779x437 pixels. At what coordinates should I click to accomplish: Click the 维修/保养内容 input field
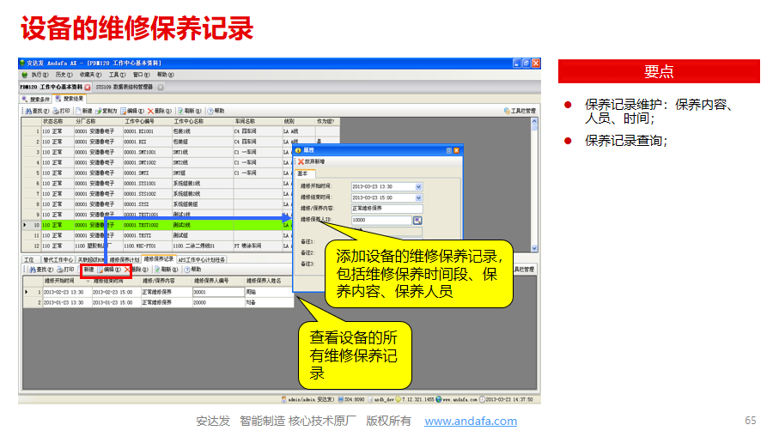(x=386, y=209)
